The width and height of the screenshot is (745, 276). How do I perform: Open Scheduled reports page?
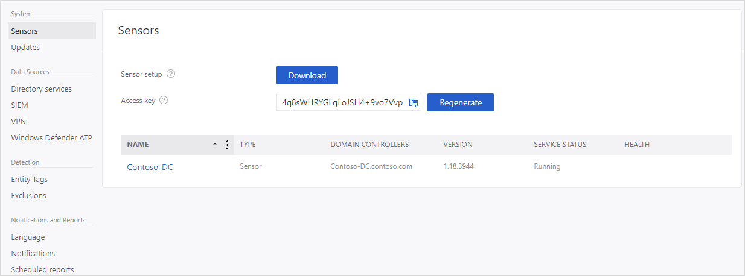(x=42, y=269)
